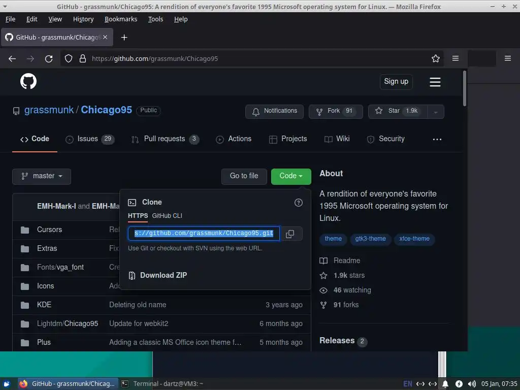Click the notification bell in system tray
The height and width of the screenshot is (390, 520).
tap(445, 384)
